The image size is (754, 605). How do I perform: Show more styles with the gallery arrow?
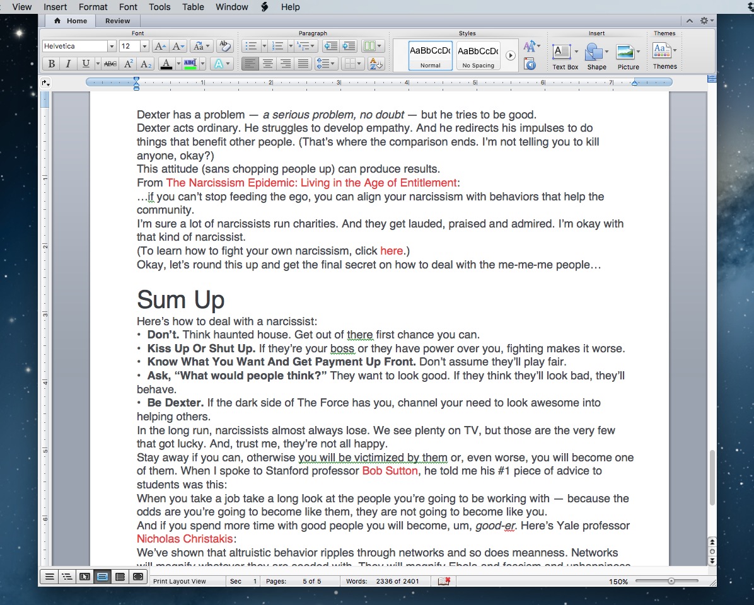[x=510, y=55]
